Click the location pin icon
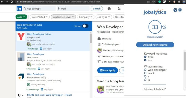The width and height of the screenshot is (186, 98). [59, 9]
